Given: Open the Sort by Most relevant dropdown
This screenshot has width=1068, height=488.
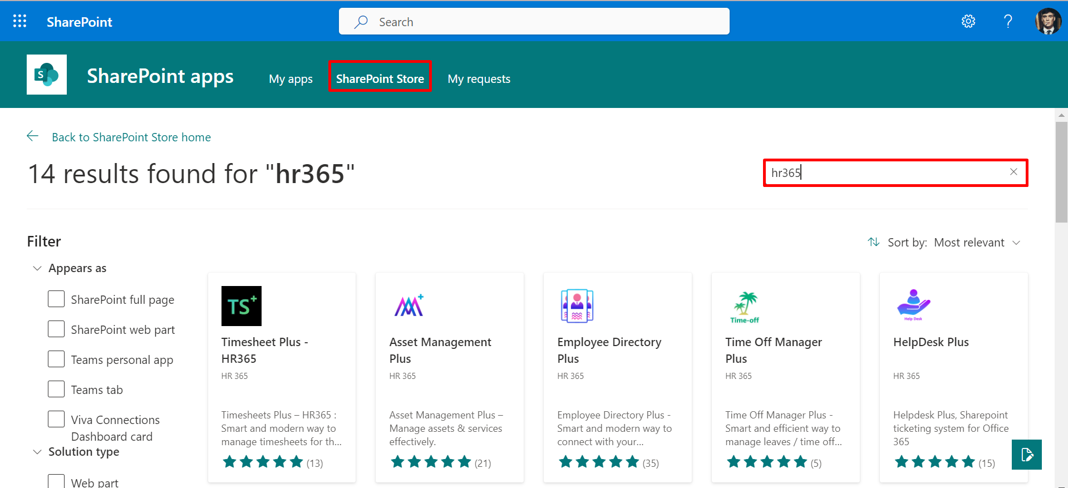Looking at the screenshot, I should point(977,243).
